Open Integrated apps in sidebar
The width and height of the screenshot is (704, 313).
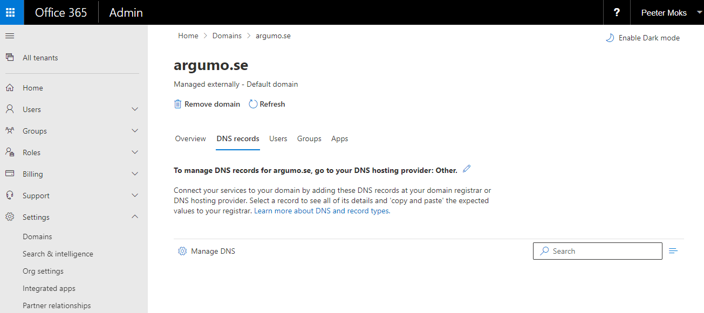coord(49,288)
